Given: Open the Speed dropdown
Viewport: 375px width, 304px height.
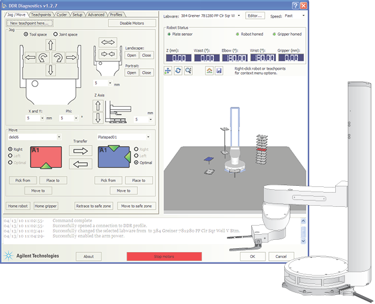Looking at the screenshot, I should tap(304, 16).
